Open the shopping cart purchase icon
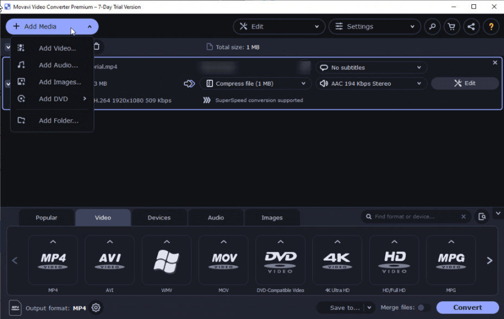Screen dimensions: 504x319 [x=451, y=27]
